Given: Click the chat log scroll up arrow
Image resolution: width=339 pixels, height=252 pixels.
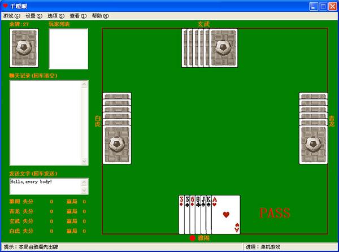Looking at the screenshot, I should coord(85,84).
